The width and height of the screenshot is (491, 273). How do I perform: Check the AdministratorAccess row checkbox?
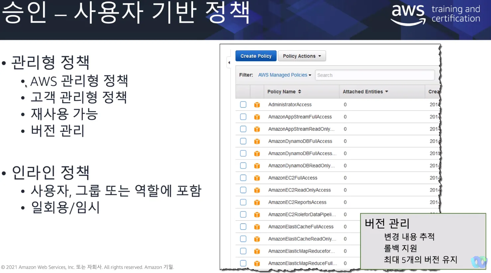(x=243, y=104)
